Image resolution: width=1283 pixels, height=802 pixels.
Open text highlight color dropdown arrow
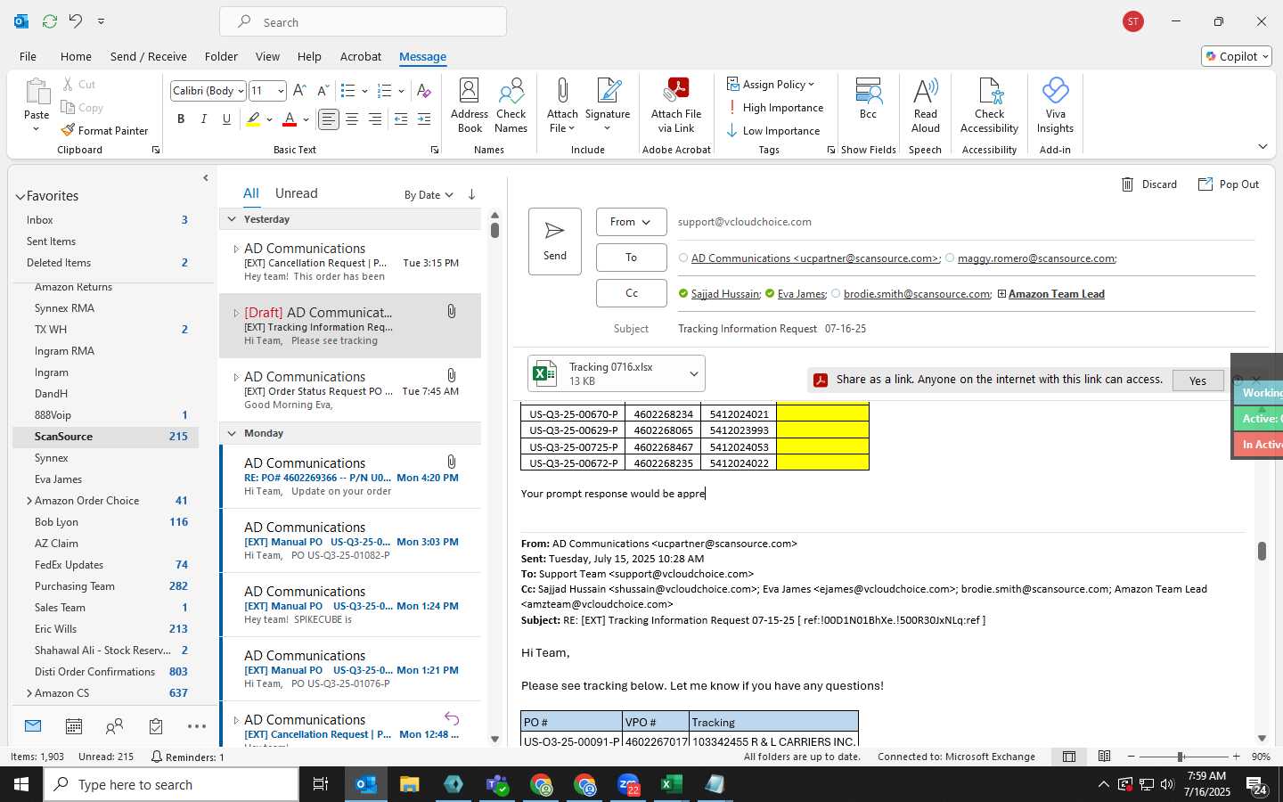point(269,119)
